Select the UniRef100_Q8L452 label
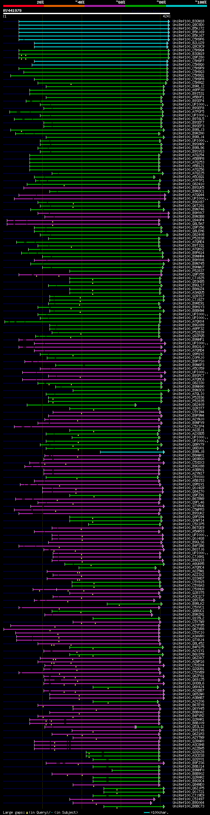This screenshot has width=210, height=815. [x=188, y=644]
